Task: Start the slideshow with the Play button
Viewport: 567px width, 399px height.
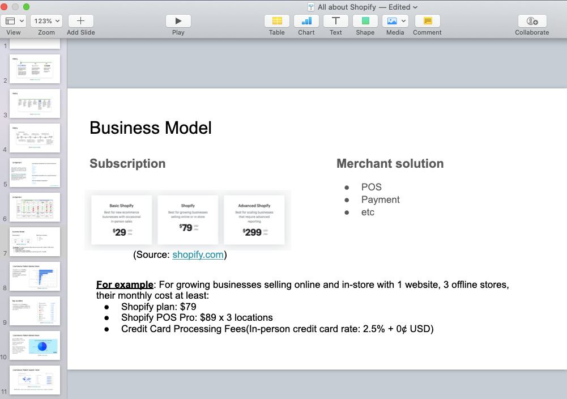Action: (x=178, y=21)
